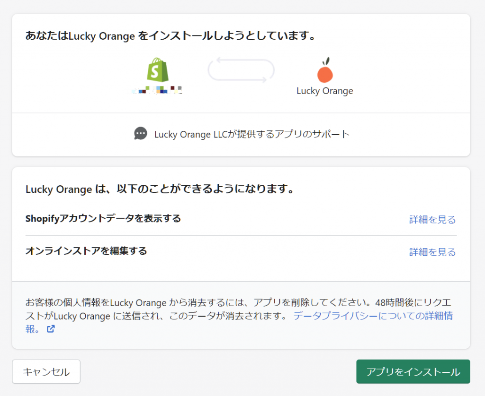The width and height of the screenshot is (485, 396).
Task: Click the green アプリをインストール button
Action: click(x=413, y=371)
